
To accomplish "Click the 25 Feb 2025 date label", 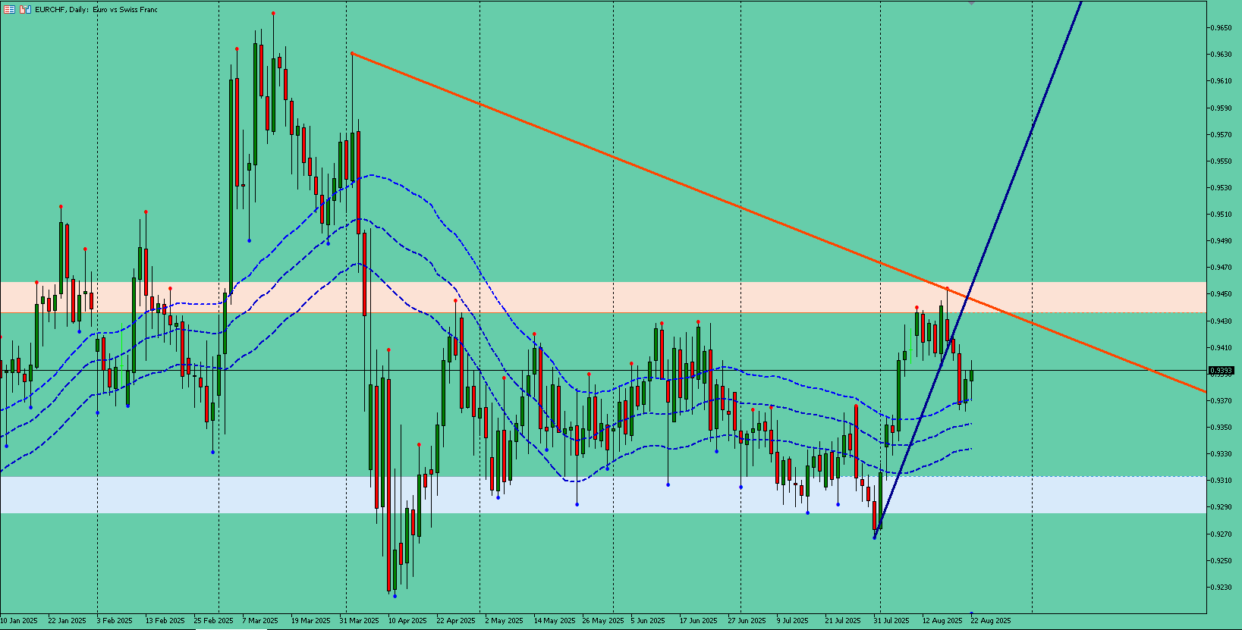I will pyautogui.click(x=213, y=621).
